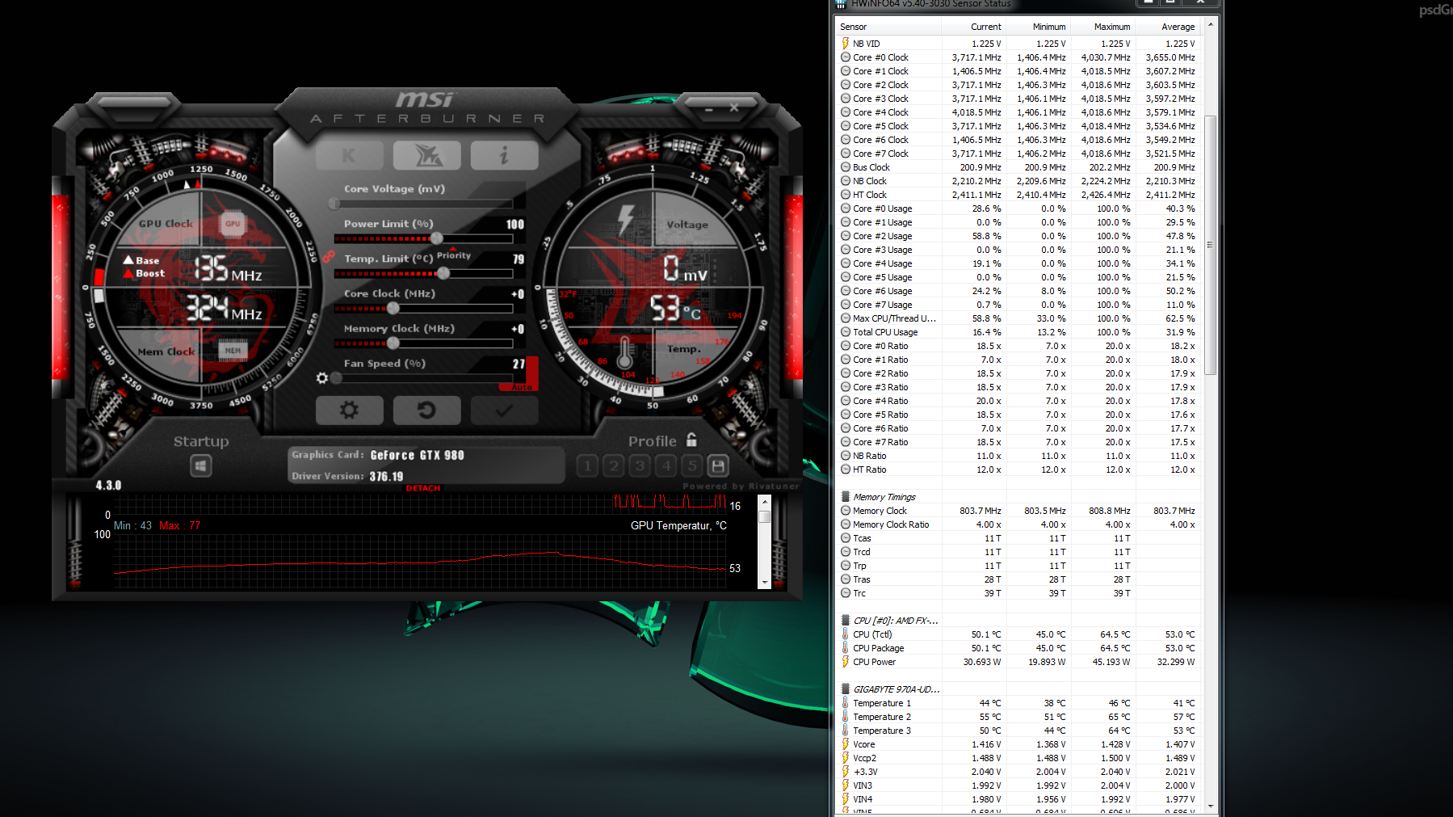
Task: Click the HWiNFO scrollbar up arrow
Action: click(1210, 26)
